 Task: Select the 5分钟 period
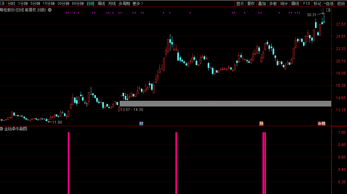(35, 3)
